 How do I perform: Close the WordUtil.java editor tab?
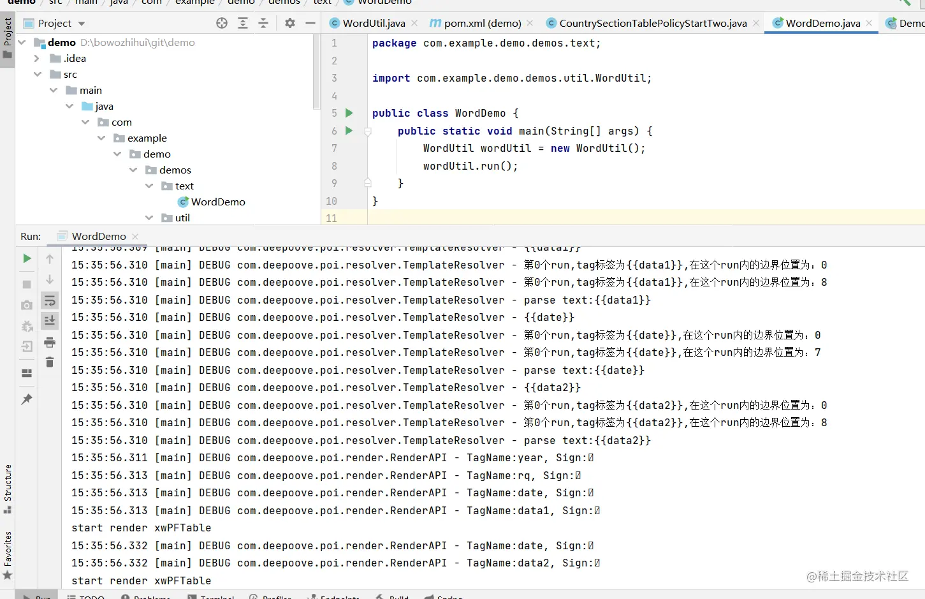click(414, 23)
